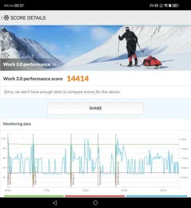Click the SHARE button
This screenshot has height=208, width=191.
coord(95,108)
